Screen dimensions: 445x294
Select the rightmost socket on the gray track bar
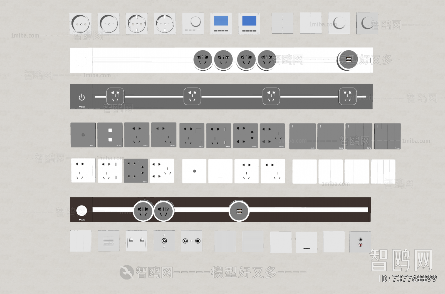point(347,96)
